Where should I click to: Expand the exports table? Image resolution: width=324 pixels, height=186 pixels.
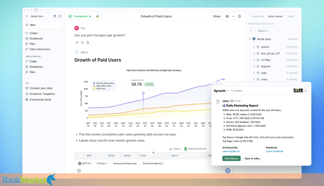[254, 66]
